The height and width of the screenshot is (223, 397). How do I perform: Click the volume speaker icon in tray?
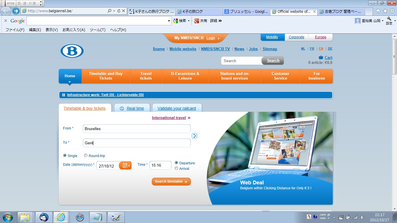[362, 217]
